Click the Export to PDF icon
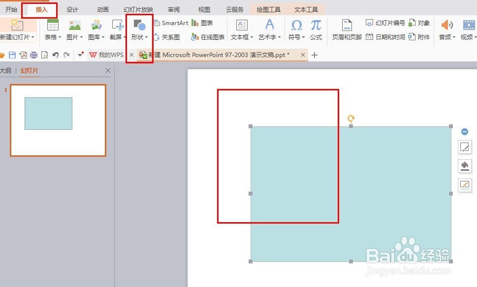The image size is (477, 287). [23, 55]
